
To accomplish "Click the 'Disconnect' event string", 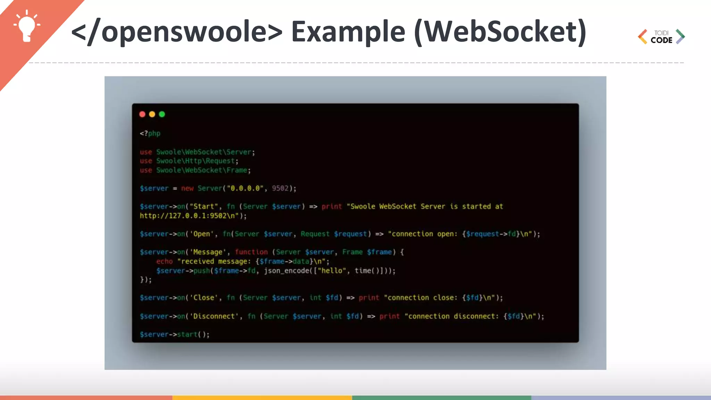I will coord(214,316).
